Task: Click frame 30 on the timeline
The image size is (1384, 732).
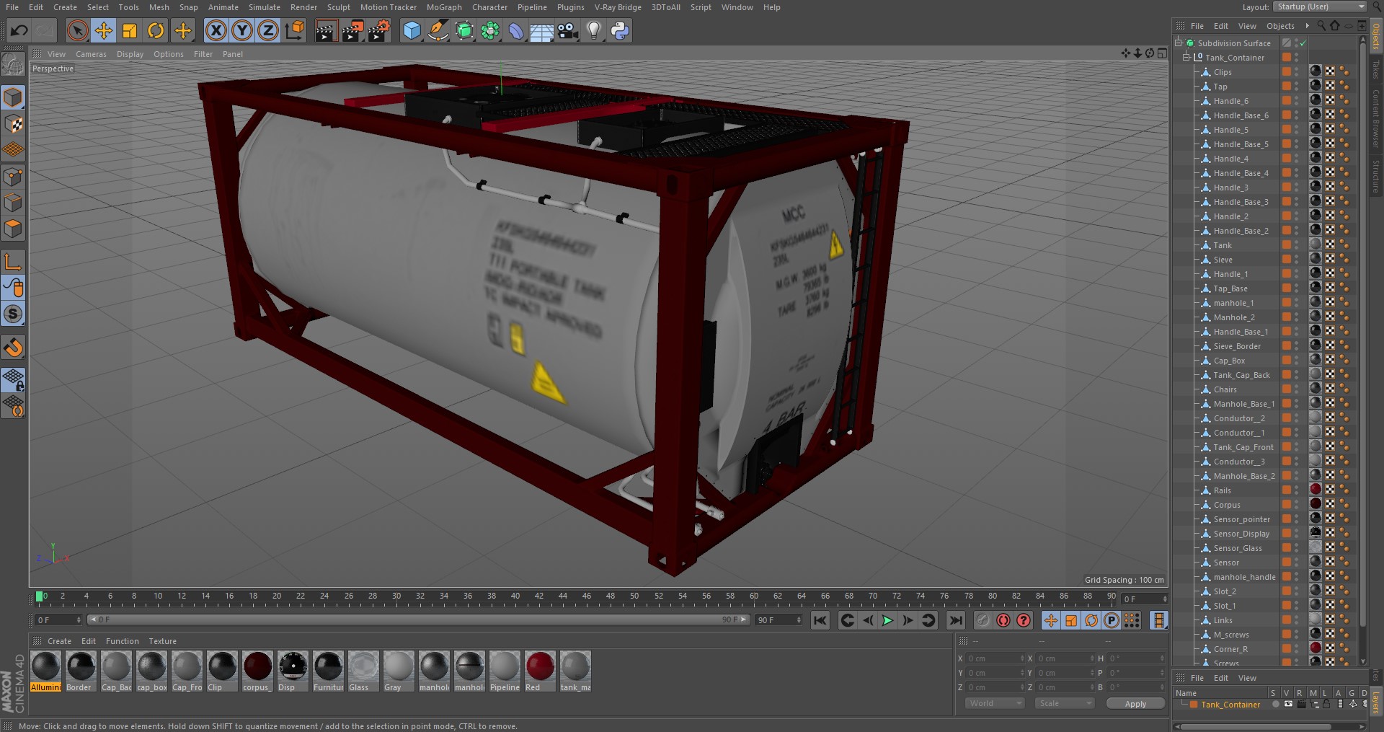Action: click(x=396, y=596)
